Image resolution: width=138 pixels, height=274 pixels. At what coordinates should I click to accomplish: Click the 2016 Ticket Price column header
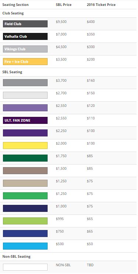(101, 5)
